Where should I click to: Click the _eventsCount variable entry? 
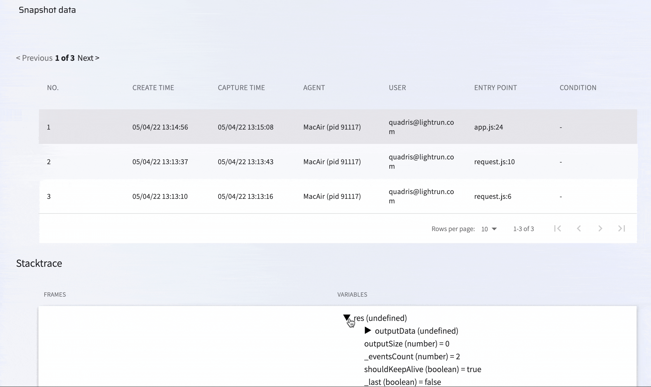412,356
